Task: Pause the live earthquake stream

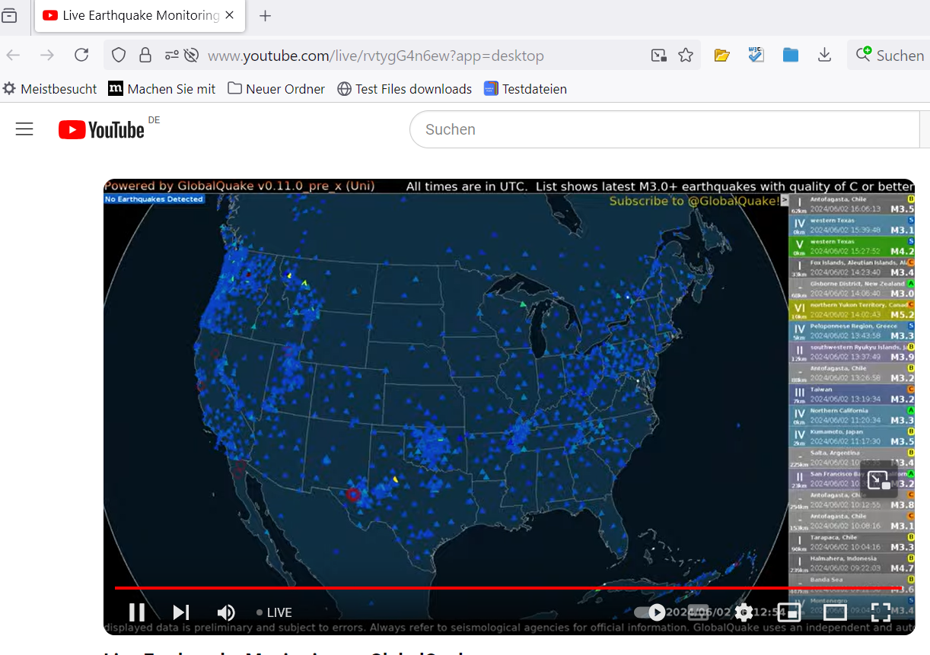Action: [137, 612]
